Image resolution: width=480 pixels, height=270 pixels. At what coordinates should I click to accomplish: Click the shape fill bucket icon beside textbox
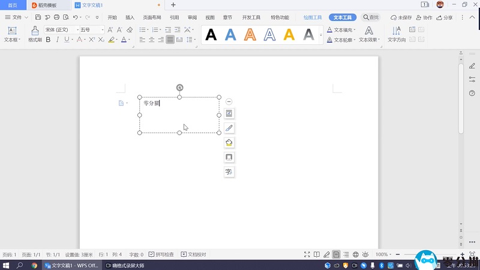pyautogui.click(x=229, y=142)
